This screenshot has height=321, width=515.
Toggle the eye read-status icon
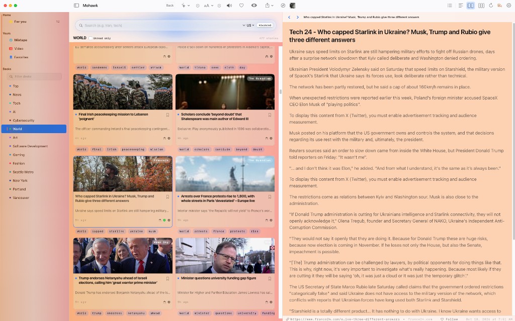[x=254, y=6]
